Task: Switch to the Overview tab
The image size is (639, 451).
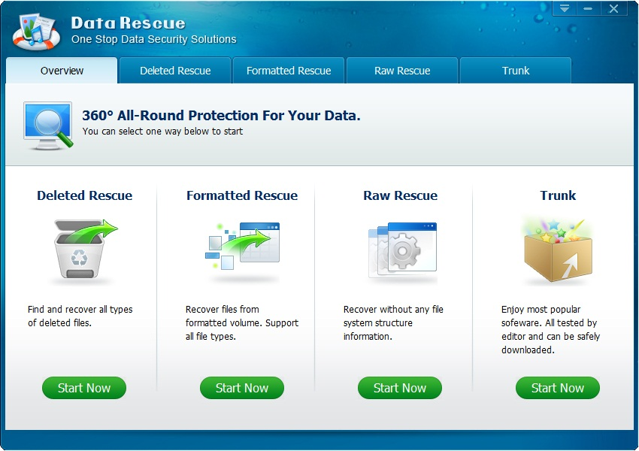Action: coord(62,71)
